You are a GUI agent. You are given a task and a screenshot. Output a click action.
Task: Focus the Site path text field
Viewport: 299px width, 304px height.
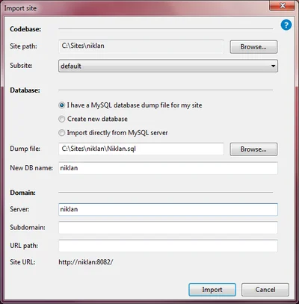tap(141, 46)
